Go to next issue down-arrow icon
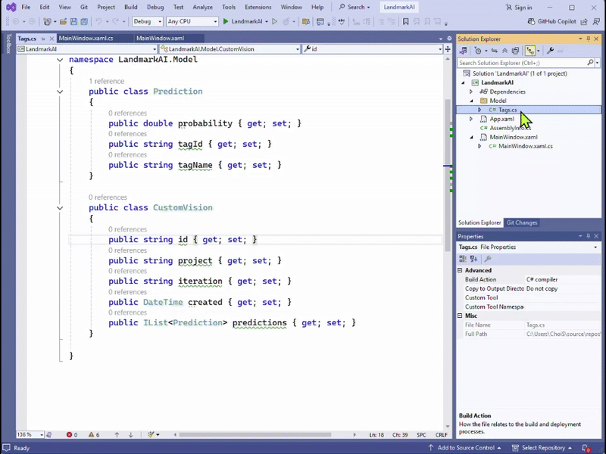 pos(130,434)
